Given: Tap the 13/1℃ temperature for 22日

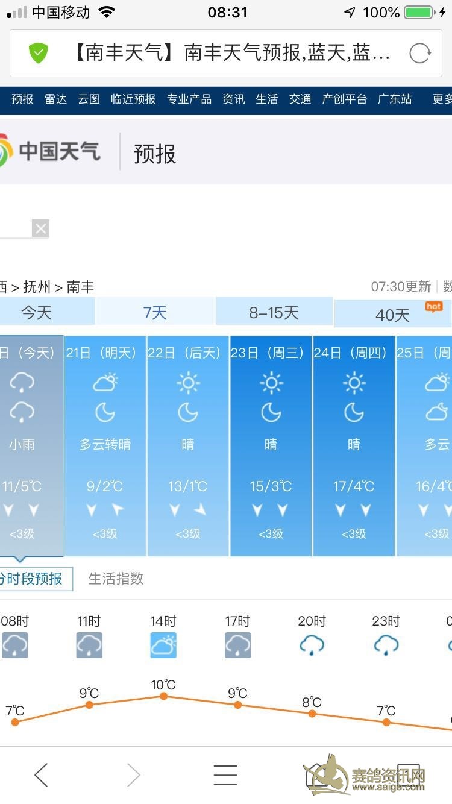Looking at the screenshot, I should tap(188, 486).
